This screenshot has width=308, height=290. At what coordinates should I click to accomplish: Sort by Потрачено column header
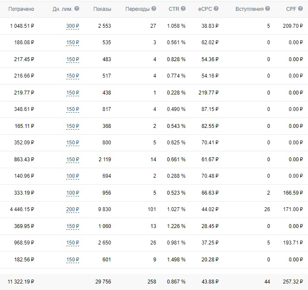(21, 9)
